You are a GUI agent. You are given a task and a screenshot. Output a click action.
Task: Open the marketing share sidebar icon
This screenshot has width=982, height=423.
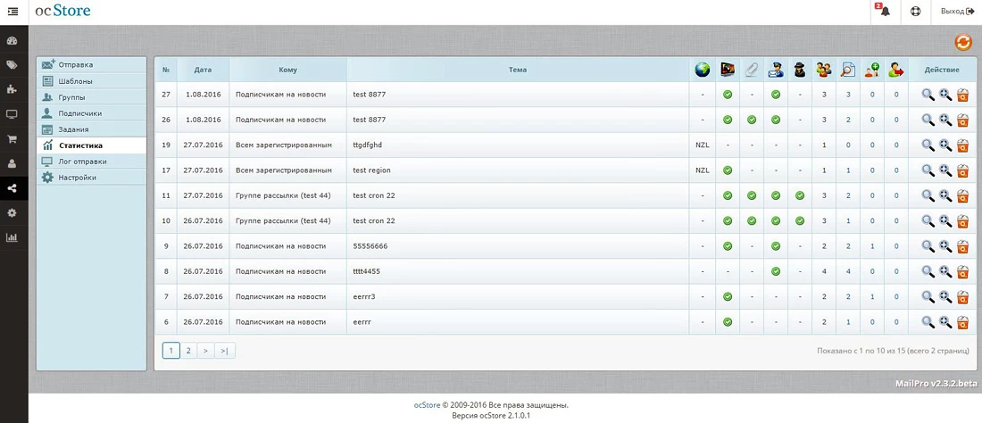(12, 188)
